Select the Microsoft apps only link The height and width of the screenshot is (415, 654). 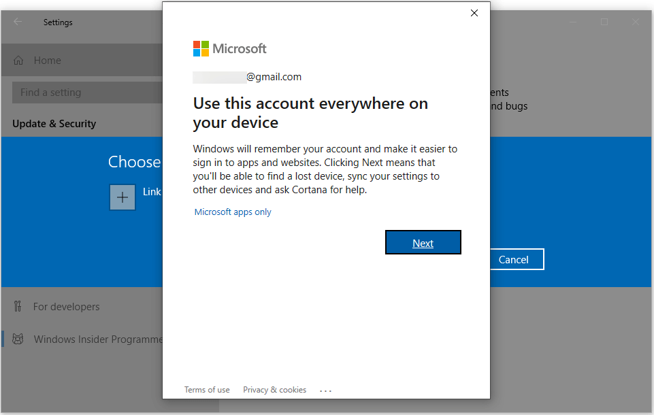233,212
